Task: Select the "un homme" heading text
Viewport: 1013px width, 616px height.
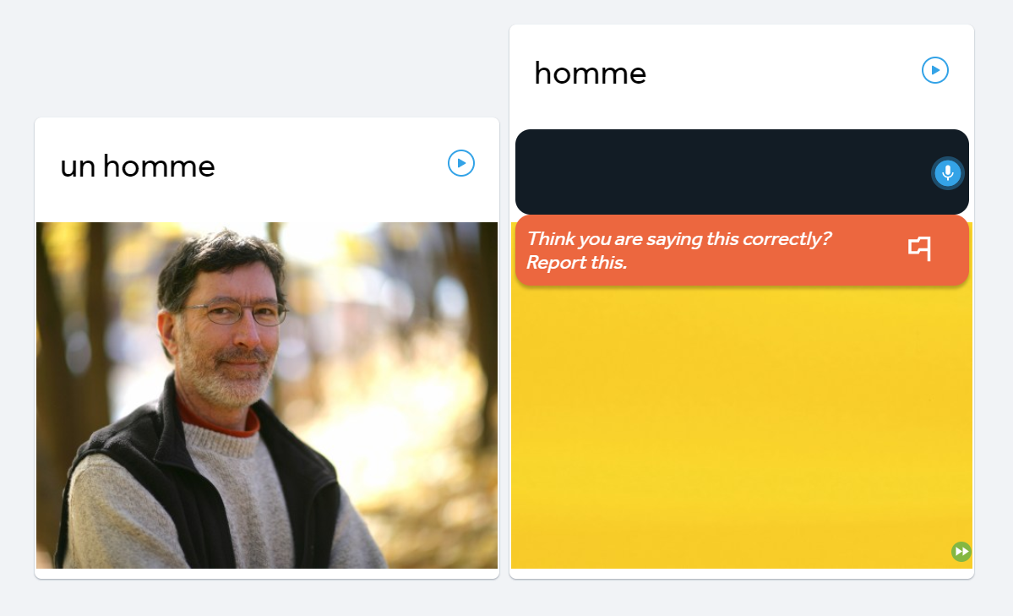Action: pyautogui.click(x=138, y=166)
